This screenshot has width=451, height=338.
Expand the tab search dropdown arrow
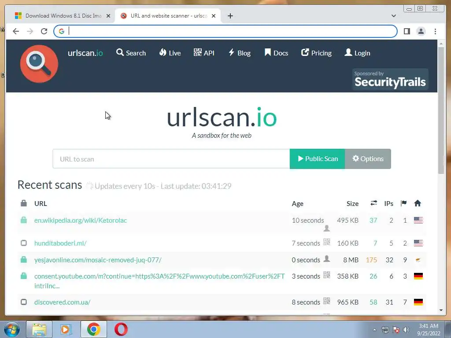[393, 16]
